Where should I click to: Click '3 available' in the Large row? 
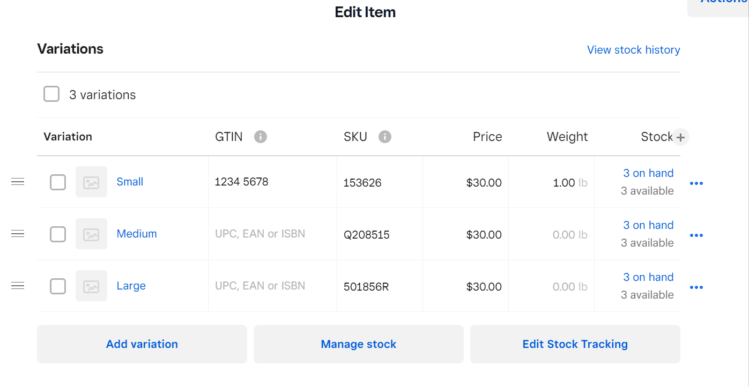click(647, 295)
